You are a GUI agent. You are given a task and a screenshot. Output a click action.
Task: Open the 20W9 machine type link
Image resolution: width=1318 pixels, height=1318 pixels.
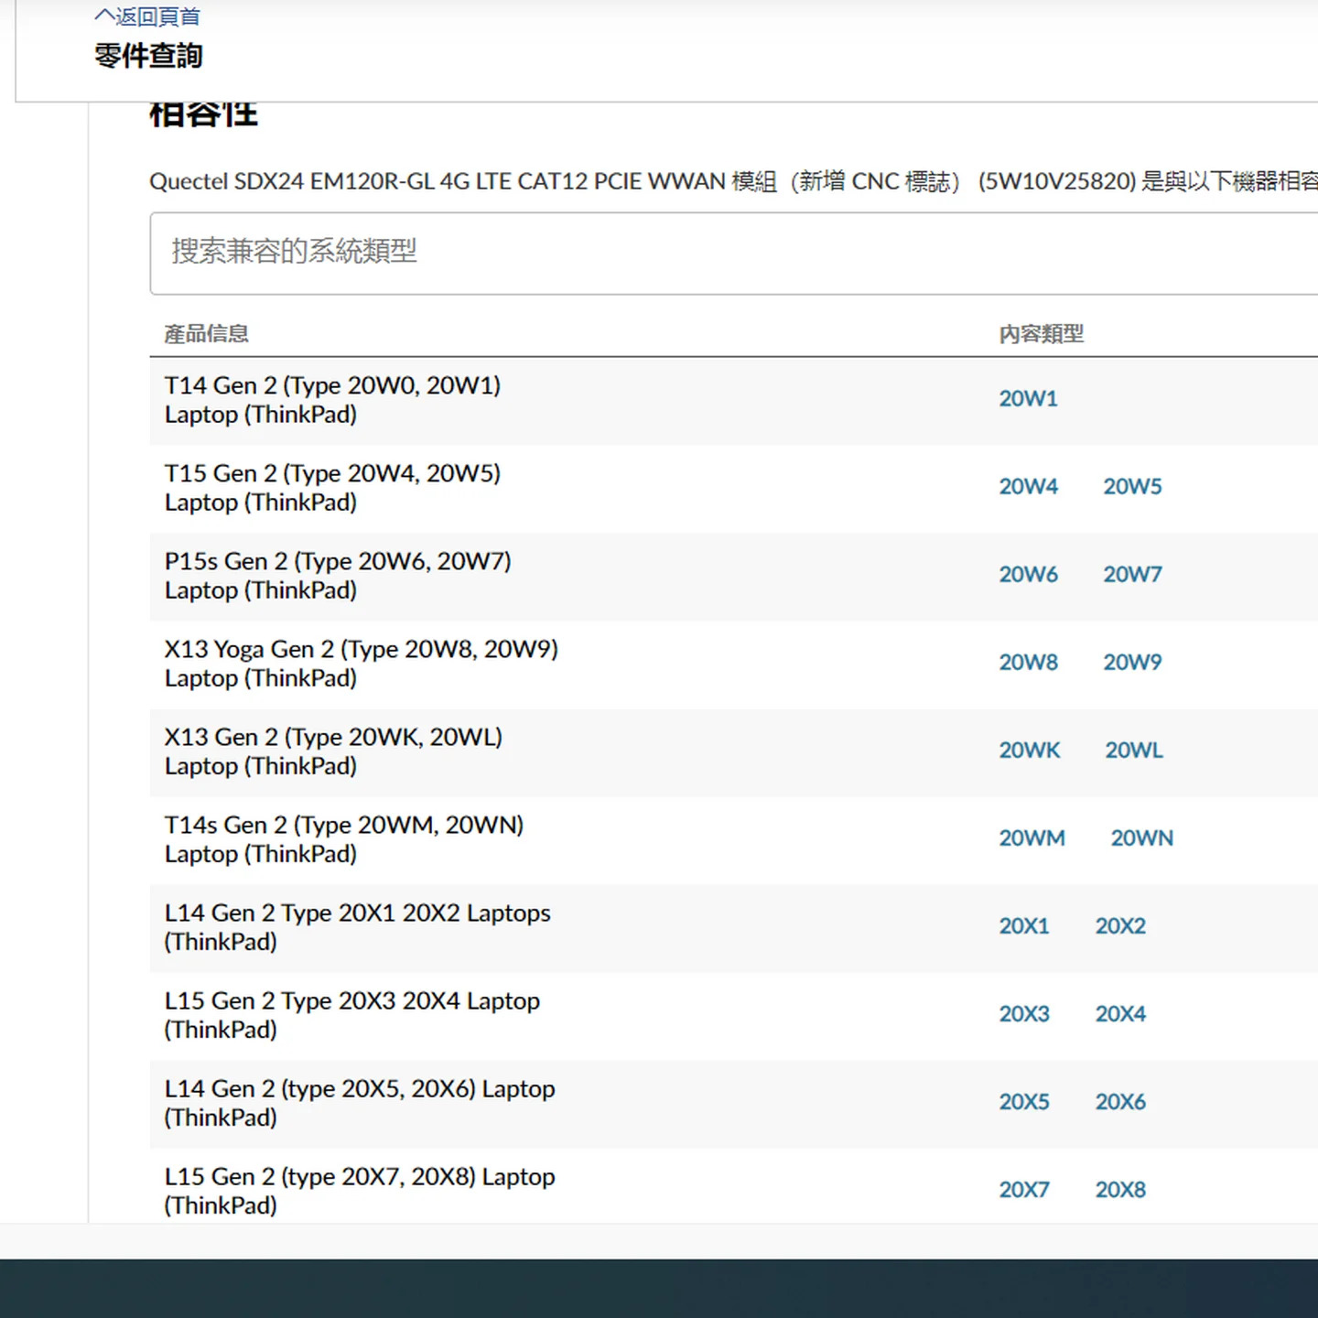point(1132,663)
